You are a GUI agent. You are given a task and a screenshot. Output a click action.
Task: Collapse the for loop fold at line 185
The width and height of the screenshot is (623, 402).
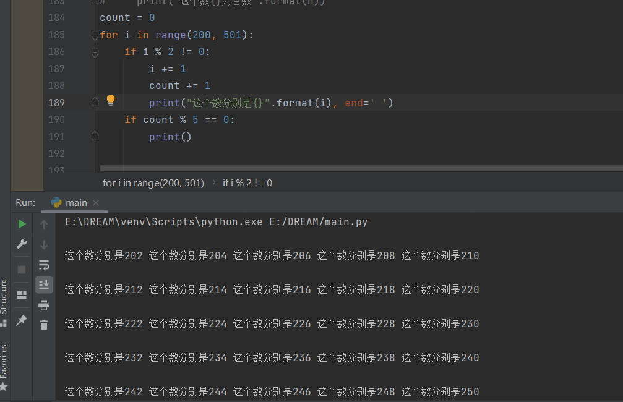click(95, 35)
